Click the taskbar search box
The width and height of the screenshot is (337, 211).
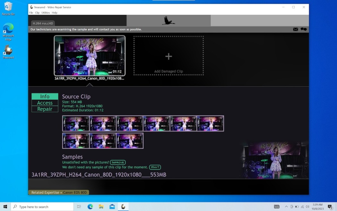point(42,207)
